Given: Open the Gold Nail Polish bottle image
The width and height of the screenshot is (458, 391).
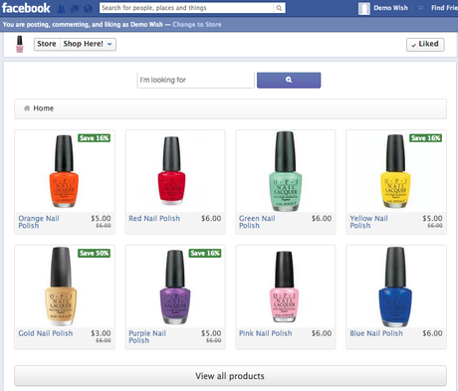Looking at the screenshot, I should click(x=61, y=287).
